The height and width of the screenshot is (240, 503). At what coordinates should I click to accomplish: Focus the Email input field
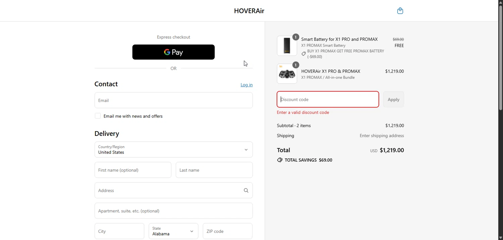pyautogui.click(x=173, y=100)
